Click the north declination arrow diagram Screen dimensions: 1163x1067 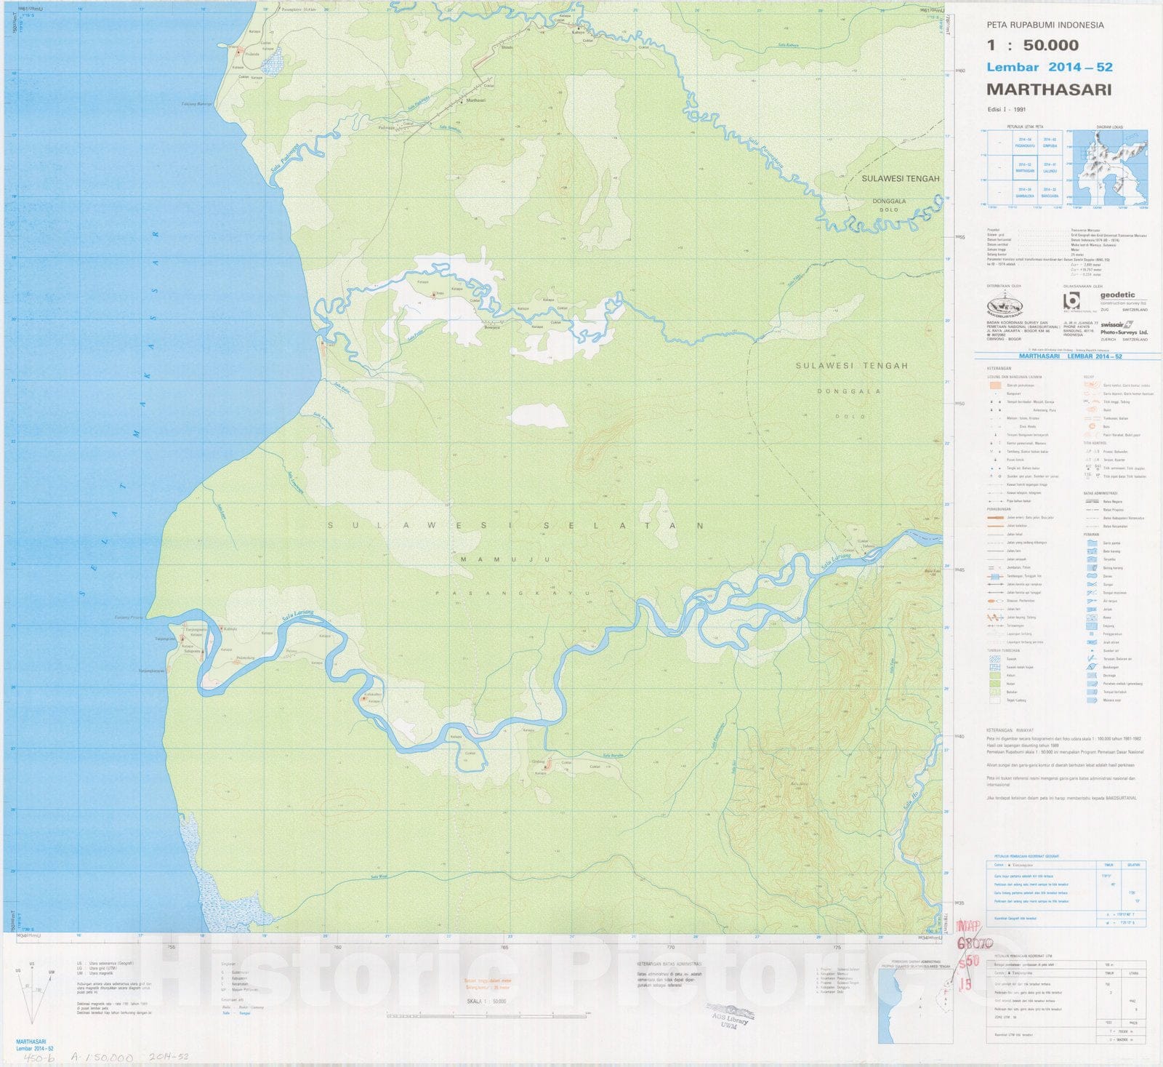[x=32, y=992]
